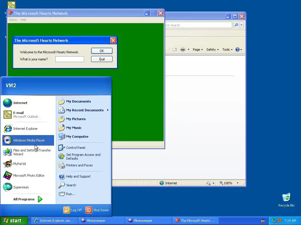
Task: Expand All Programs list
Action: [28, 199]
